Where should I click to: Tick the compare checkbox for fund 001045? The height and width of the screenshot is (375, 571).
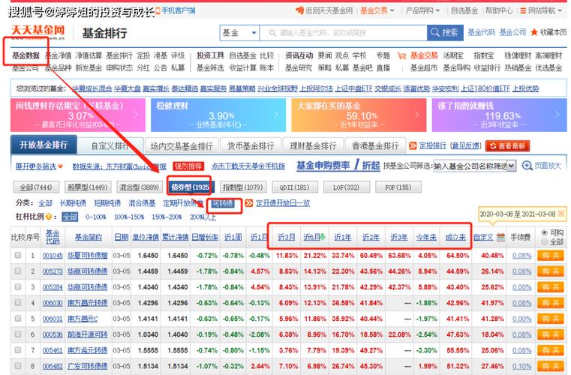[x=18, y=255]
